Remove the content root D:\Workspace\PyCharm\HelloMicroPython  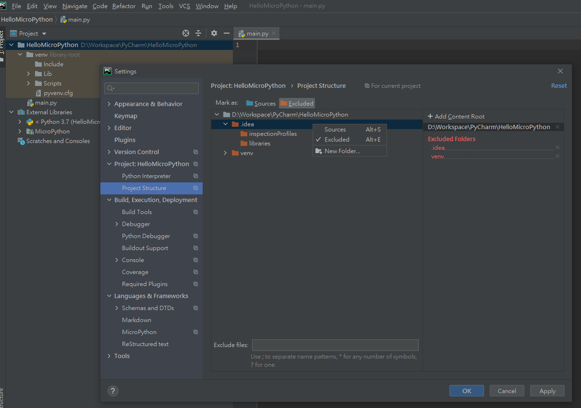[x=557, y=127]
